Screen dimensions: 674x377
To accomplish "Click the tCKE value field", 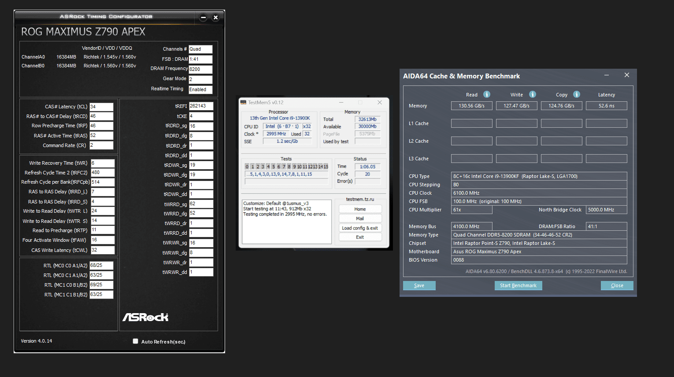I will click(201, 116).
